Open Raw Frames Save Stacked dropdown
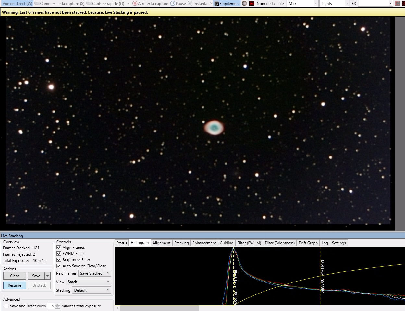This screenshot has height=311, width=405. [x=95, y=273]
